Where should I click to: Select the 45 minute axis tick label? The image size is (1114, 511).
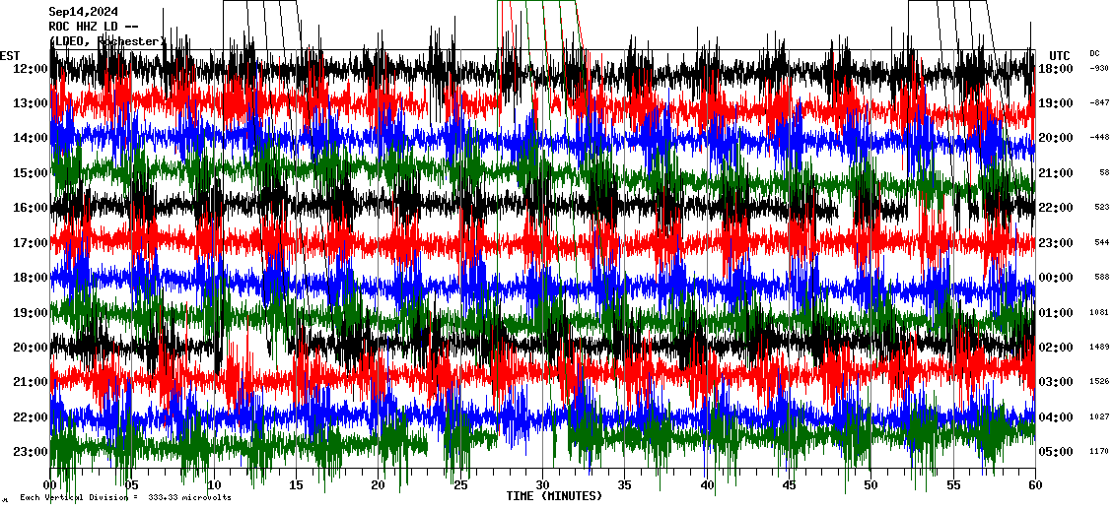[x=789, y=485]
